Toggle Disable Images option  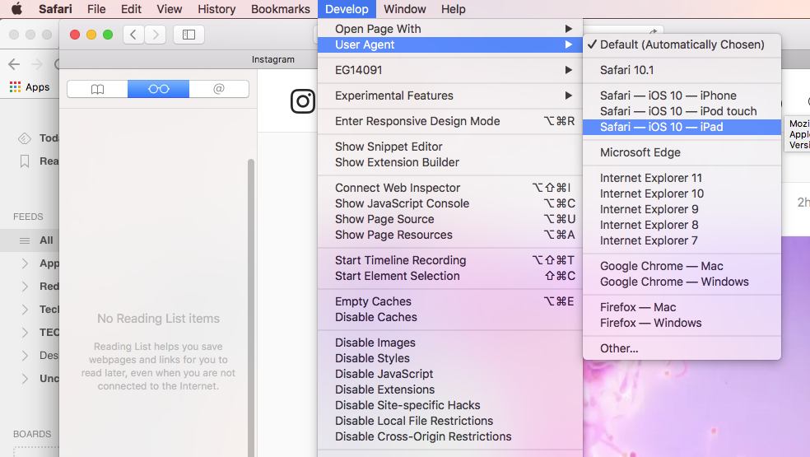[x=450, y=343]
